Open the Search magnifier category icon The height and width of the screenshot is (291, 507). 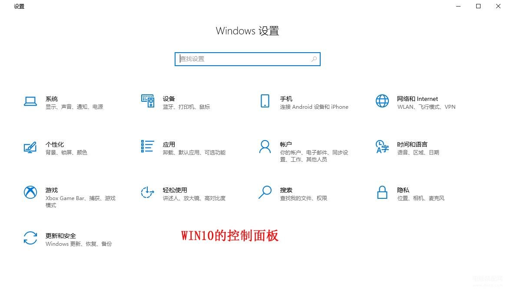point(265,192)
